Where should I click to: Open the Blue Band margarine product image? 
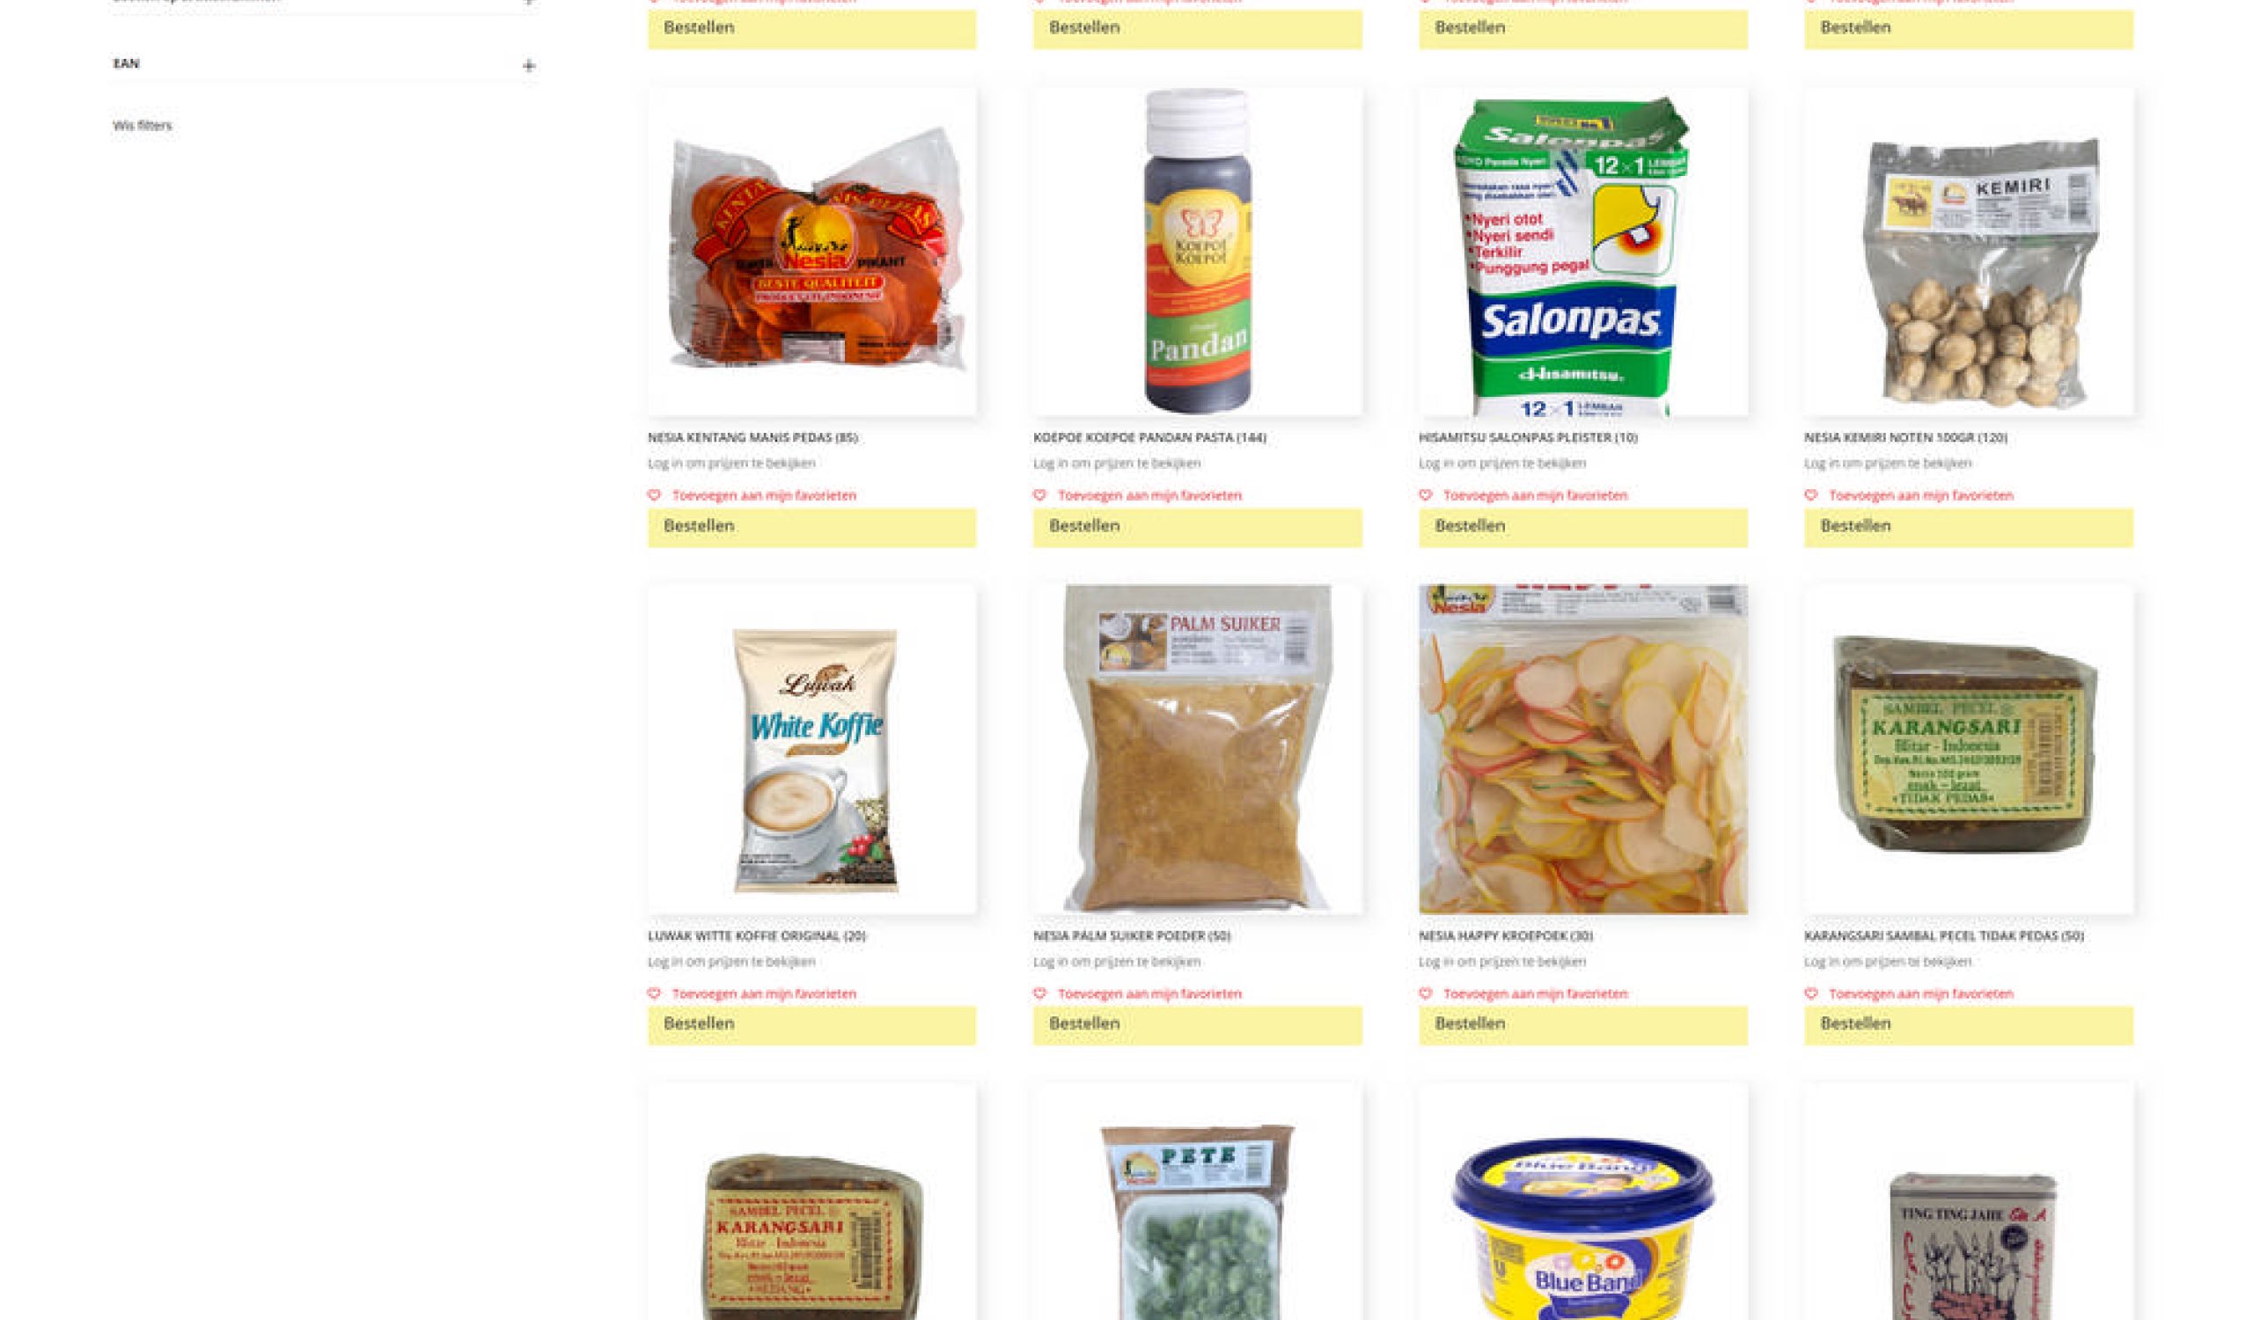point(1582,1202)
